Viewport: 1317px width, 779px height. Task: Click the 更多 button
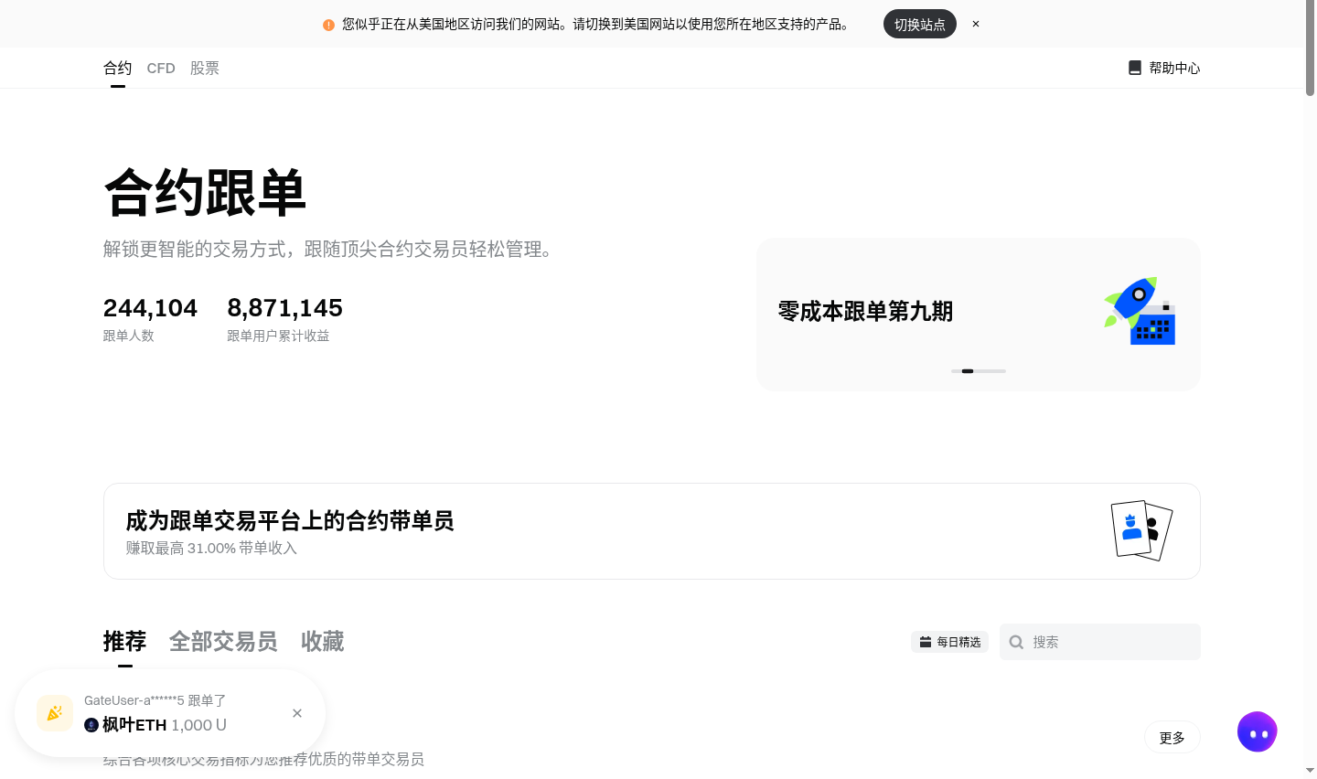coord(1172,738)
